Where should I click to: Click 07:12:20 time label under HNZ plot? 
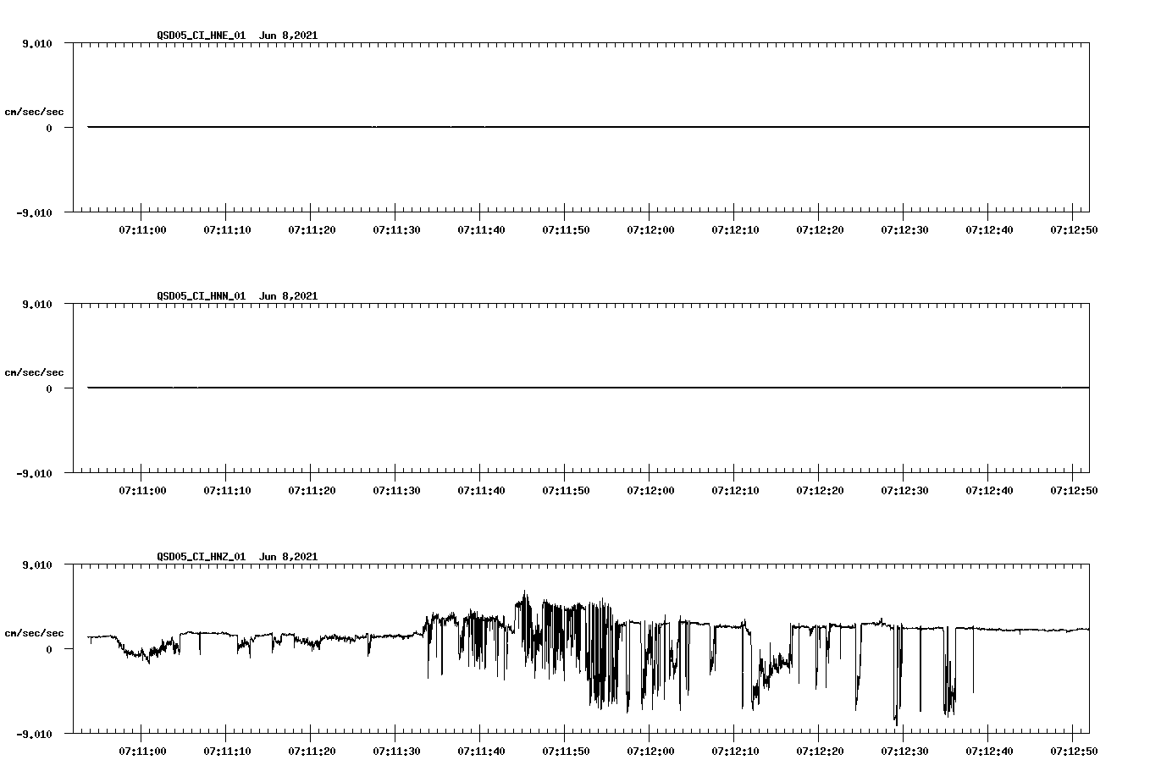[x=820, y=751]
